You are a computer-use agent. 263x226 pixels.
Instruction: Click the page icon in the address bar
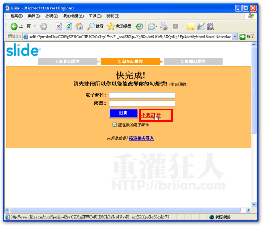point(26,37)
